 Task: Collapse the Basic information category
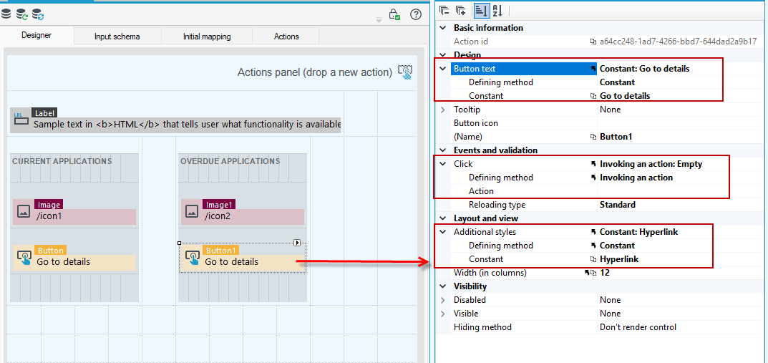443,28
